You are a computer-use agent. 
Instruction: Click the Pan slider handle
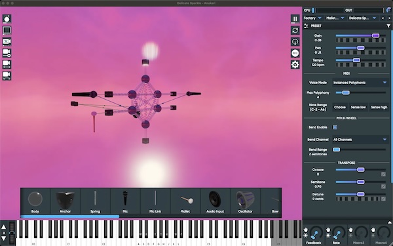(361, 48)
